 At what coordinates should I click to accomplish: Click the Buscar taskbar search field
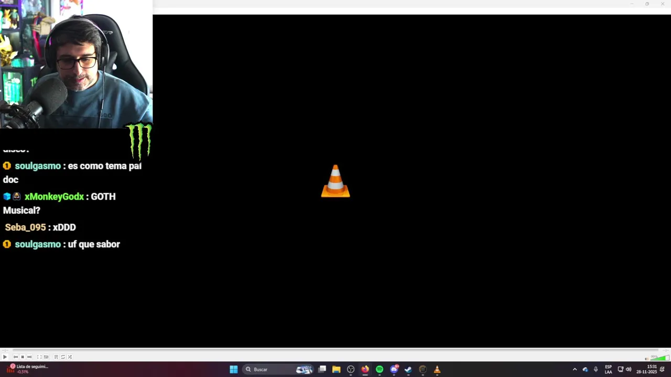pyautogui.click(x=278, y=369)
